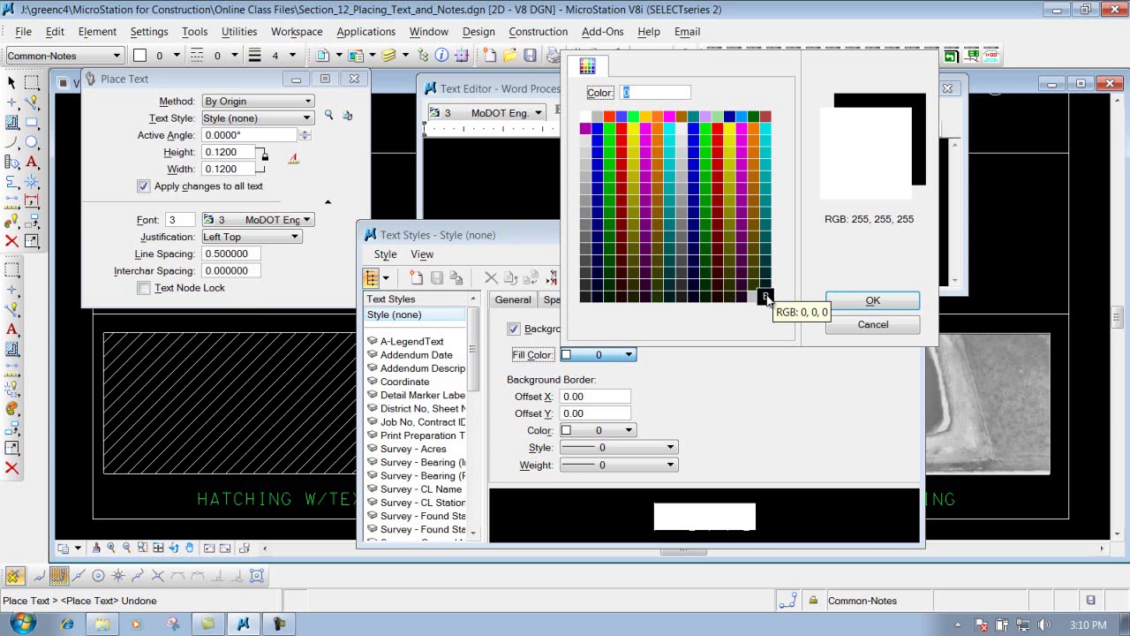This screenshot has height=636, width=1130.
Task: Collapse Place Text options with the triangle
Action: point(328,202)
